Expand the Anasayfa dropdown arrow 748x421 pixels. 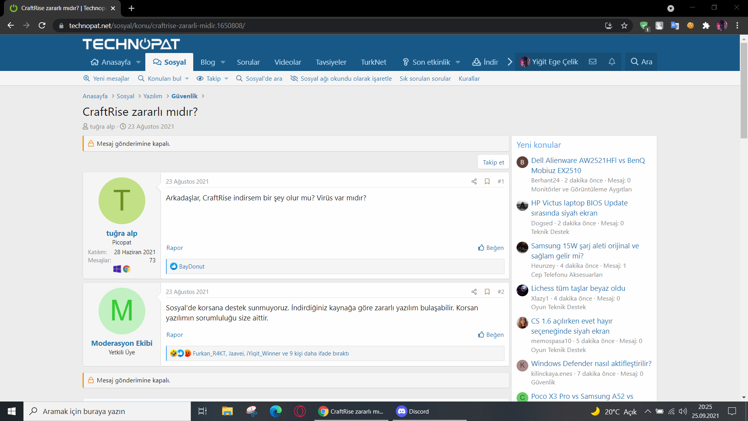pos(138,62)
